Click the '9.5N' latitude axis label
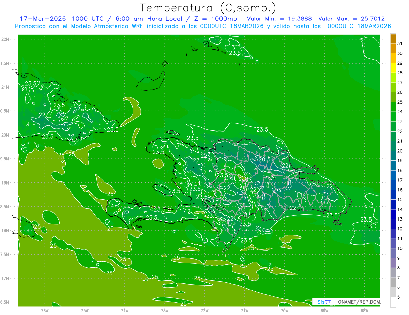The width and height of the screenshot is (409, 315). [5, 159]
